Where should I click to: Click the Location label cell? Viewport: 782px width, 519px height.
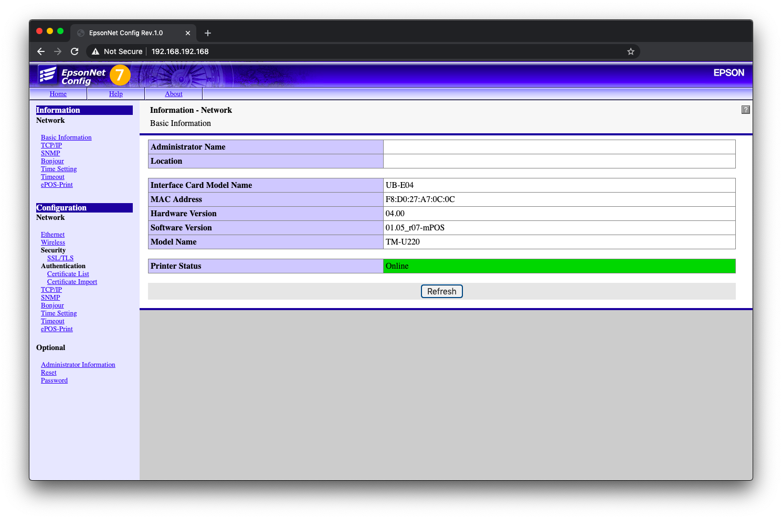click(266, 161)
